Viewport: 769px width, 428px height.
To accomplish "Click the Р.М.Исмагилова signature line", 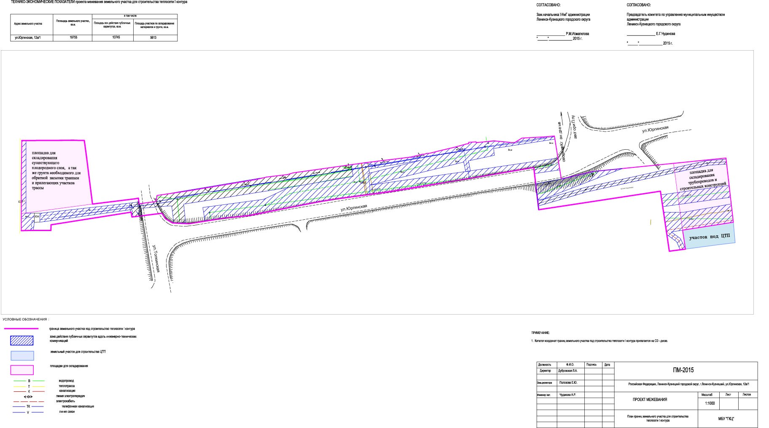I will click(563, 34).
